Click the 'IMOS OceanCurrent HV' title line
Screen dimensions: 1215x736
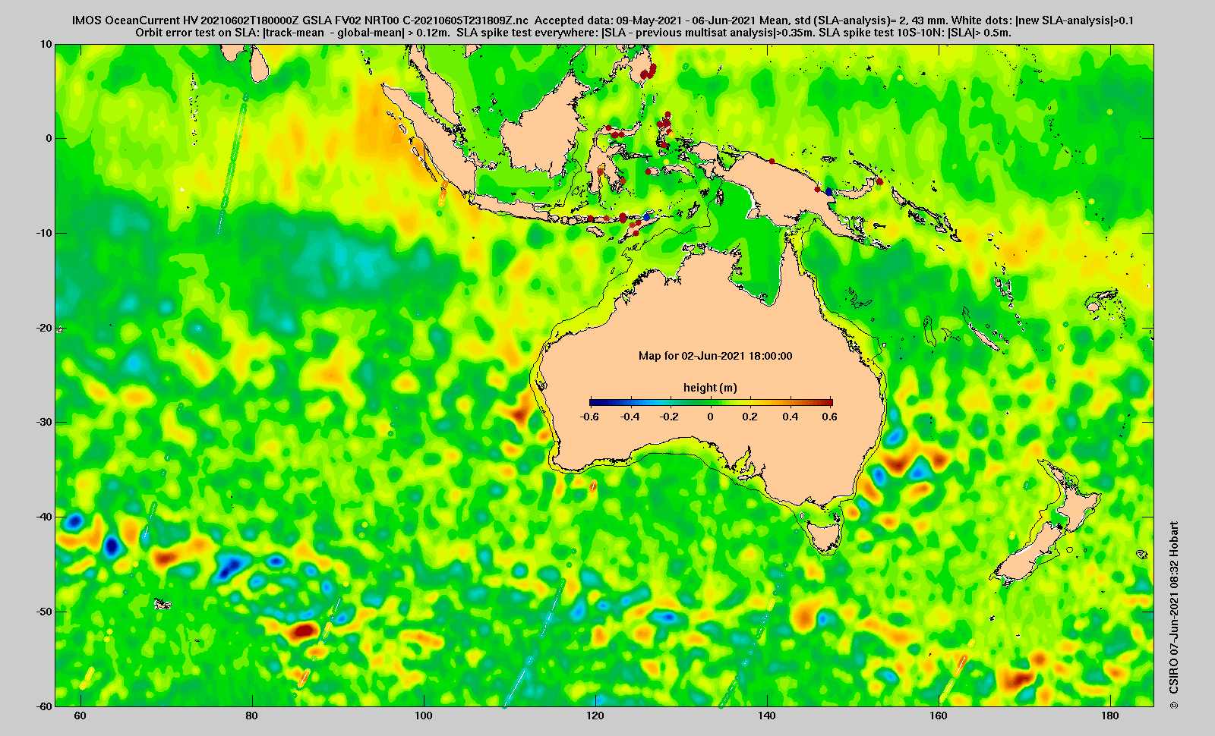[x=603, y=20]
